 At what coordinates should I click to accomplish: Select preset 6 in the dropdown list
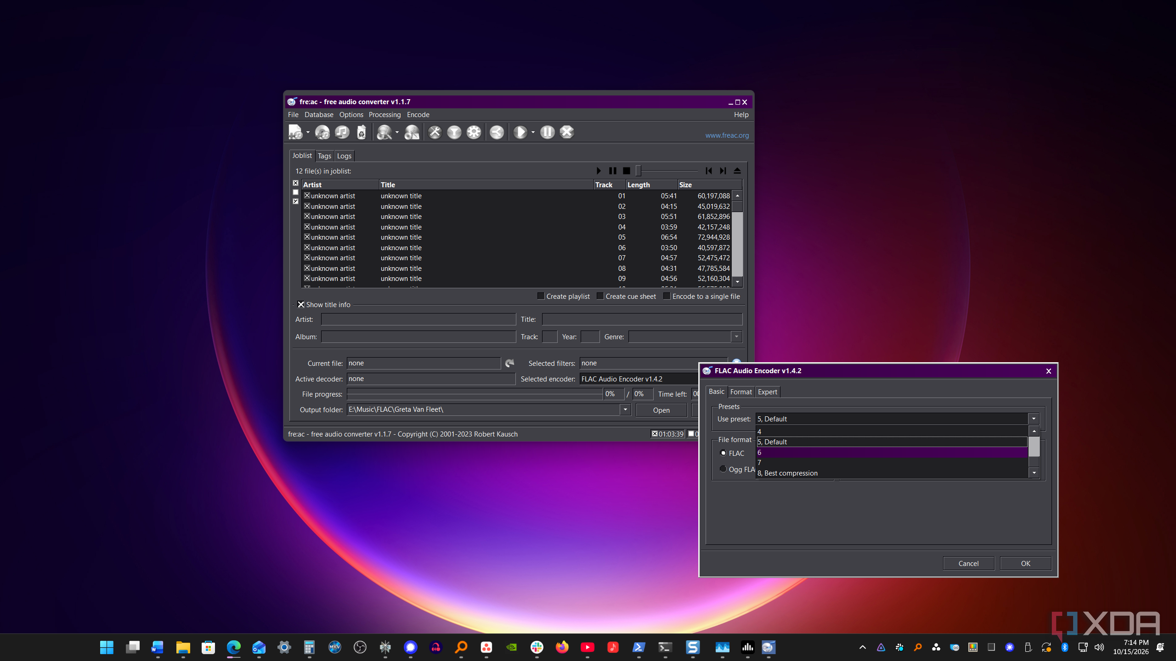(892, 453)
